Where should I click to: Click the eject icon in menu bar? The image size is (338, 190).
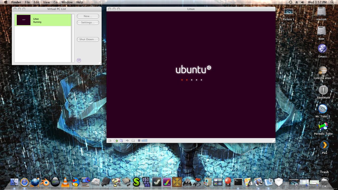[x=297, y=2]
